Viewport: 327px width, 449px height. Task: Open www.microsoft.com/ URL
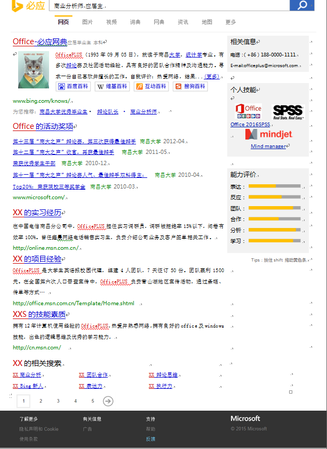39,197
